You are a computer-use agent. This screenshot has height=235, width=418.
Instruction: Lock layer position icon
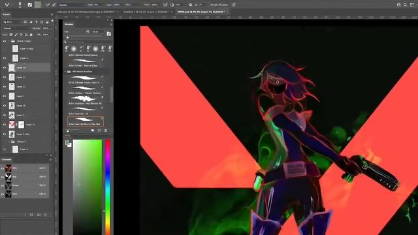coord(21,35)
